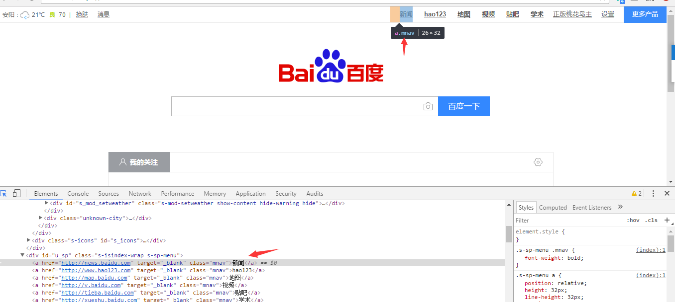Click the Elements panel vertical scrollbar thumb
The width and height of the screenshot is (675, 302).
509,234
